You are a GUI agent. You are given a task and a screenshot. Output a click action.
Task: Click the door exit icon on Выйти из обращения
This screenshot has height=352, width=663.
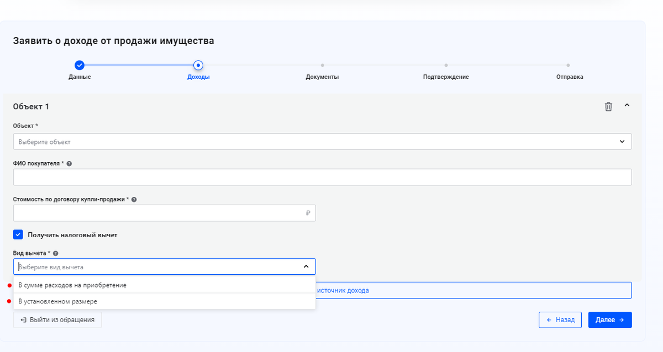[x=22, y=319]
